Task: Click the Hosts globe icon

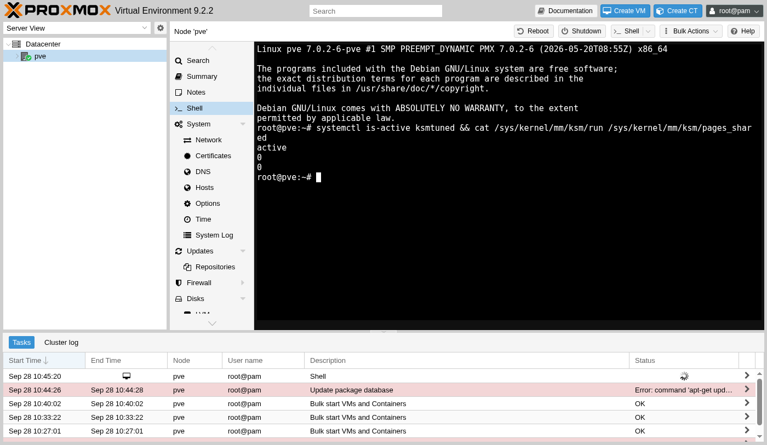Action: click(x=187, y=188)
